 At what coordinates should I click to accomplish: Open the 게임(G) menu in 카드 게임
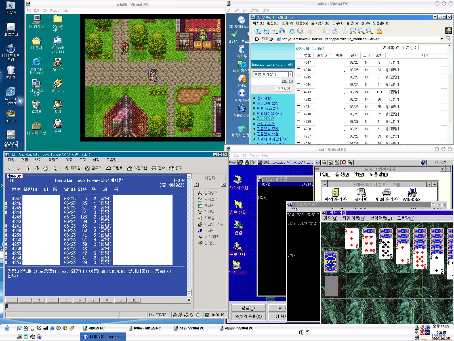click(331, 218)
